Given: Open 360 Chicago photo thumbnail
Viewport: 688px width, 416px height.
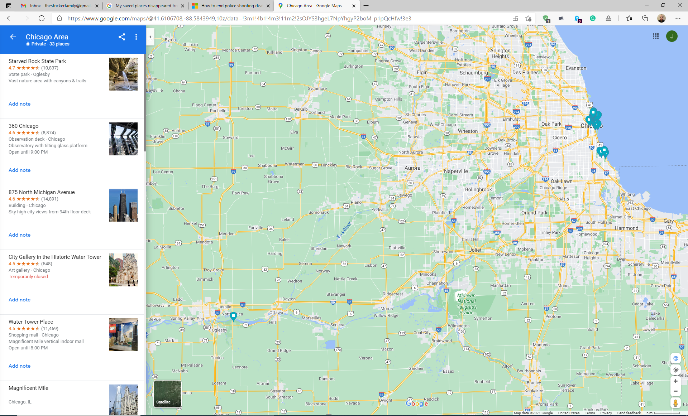Looking at the screenshot, I should (x=123, y=139).
